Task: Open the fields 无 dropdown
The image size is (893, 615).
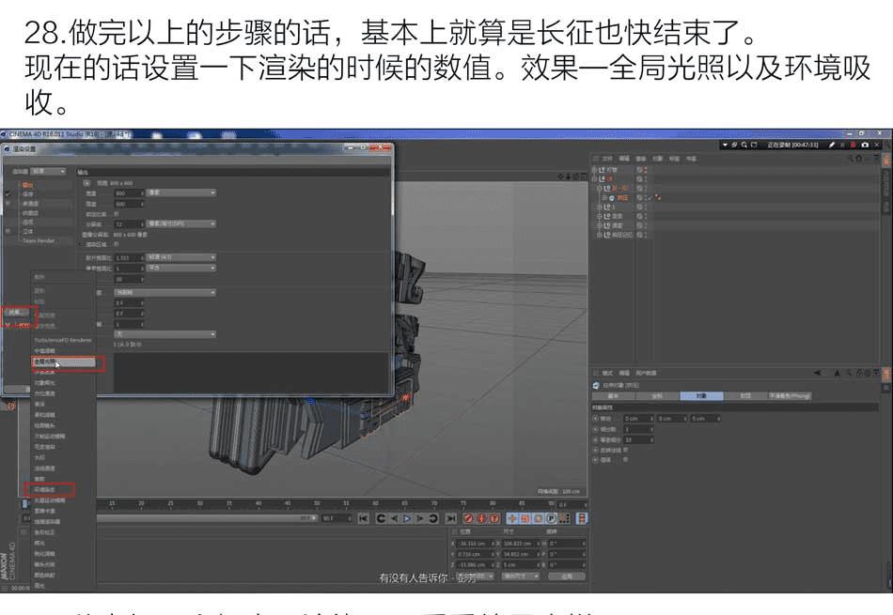Action: (165, 334)
